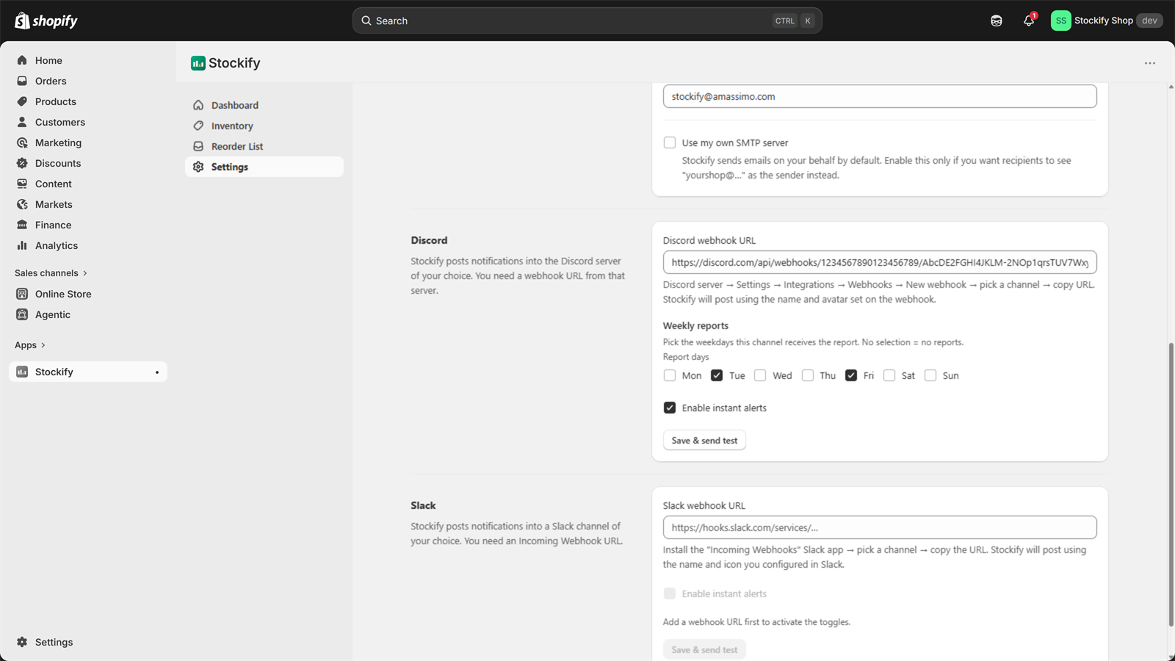Screen dimensions: 1175x661
Task: Select Settings in Stockify app nav
Action: (x=264, y=167)
